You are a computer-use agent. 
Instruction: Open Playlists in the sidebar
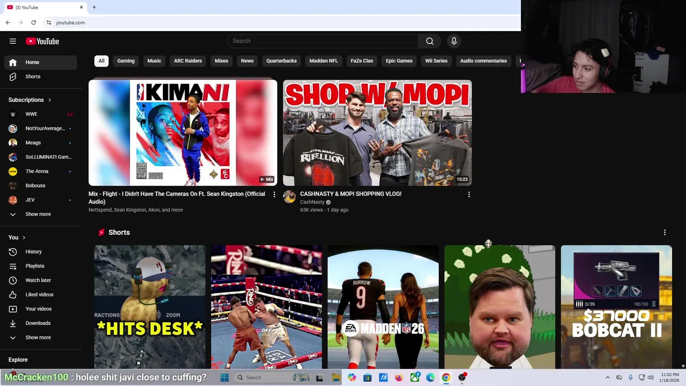[x=41, y=266]
